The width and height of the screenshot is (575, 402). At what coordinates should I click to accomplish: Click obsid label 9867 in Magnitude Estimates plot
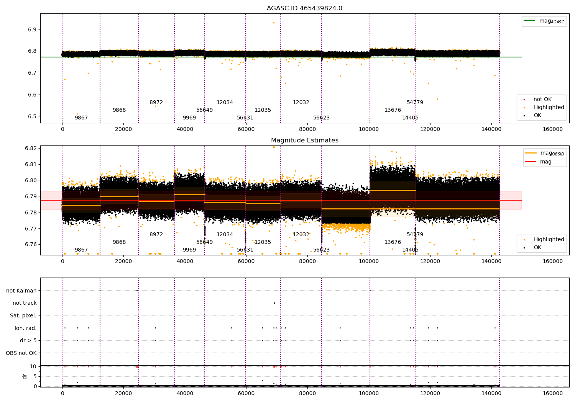pyautogui.click(x=81, y=250)
